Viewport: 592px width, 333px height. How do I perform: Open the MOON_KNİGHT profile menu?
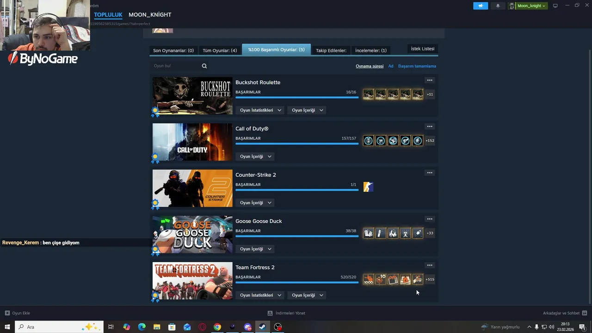(150, 15)
